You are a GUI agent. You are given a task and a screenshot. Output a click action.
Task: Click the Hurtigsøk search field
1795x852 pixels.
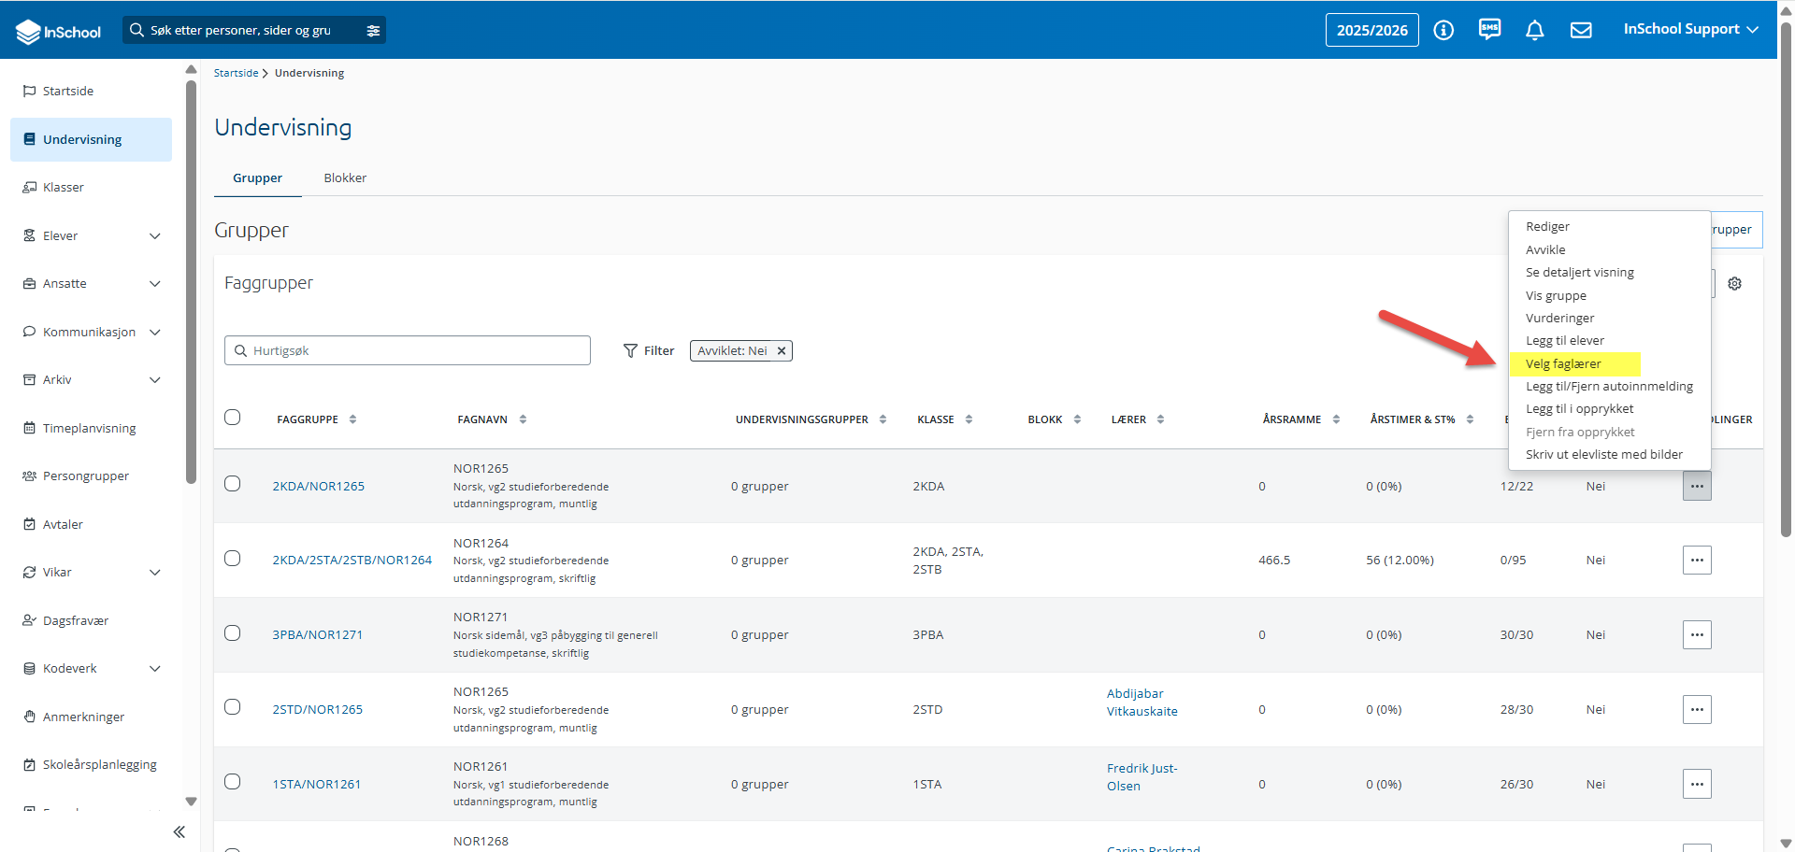408,350
